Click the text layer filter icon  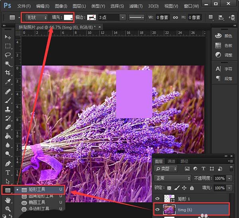coord(203,169)
